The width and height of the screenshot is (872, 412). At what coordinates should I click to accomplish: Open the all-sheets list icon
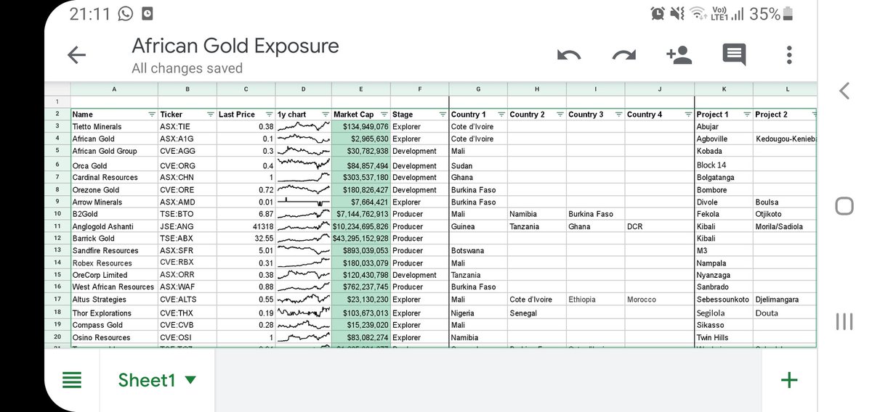coord(71,380)
